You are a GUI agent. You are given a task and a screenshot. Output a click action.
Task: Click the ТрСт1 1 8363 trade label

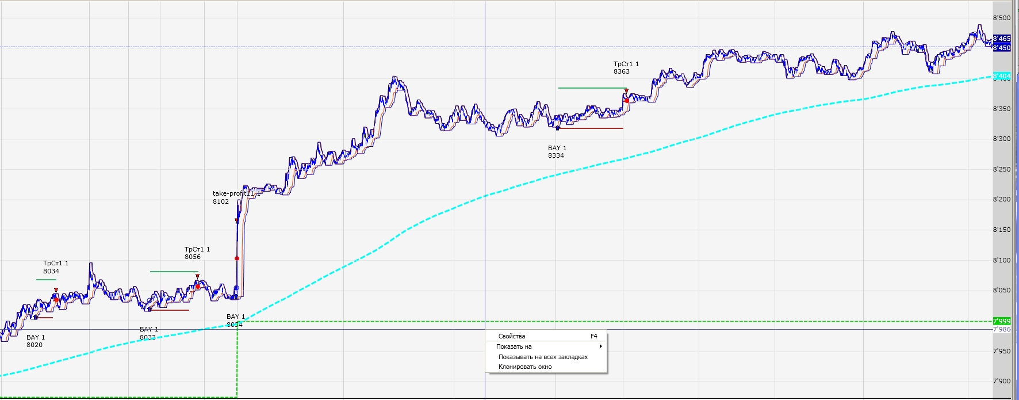tap(626, 68)
